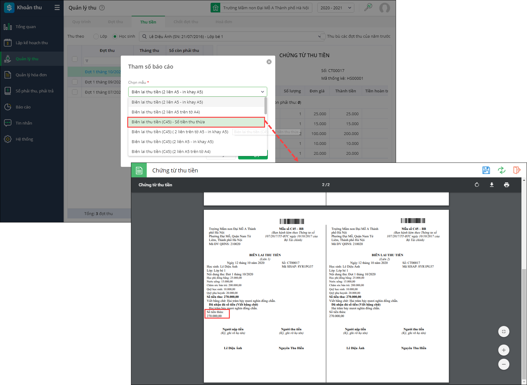527x385 pixels.
Task: Select the Học sinh radio button
Action: coord(115,36)
